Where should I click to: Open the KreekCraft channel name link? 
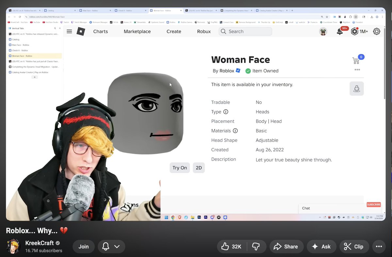coord(40,243)
